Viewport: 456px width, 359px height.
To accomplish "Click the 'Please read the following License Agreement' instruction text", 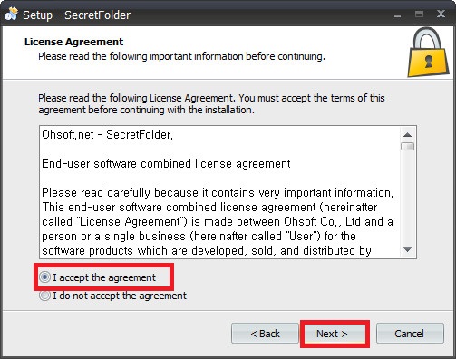I will pyautogui.click(x=211, y=103).
